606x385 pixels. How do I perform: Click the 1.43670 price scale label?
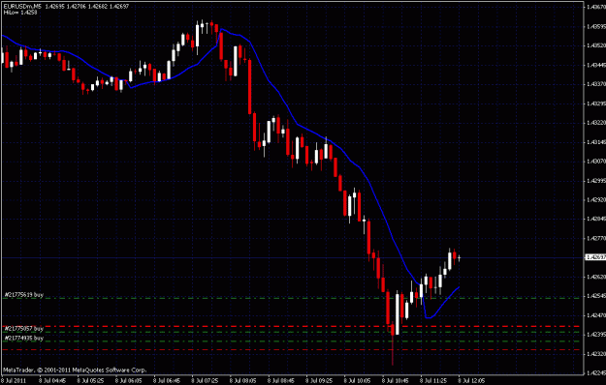(596, 7)
